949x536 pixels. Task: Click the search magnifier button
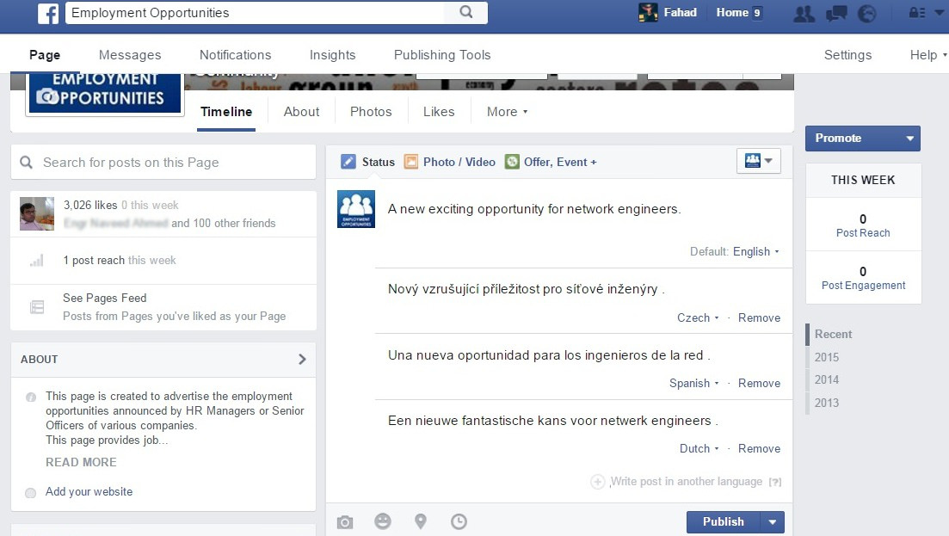click(x=465, y=13)
